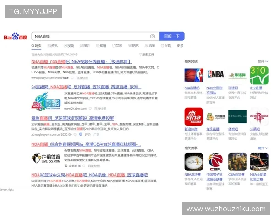Click the 企鹅体育 logo thumbnail

(46, 158)
